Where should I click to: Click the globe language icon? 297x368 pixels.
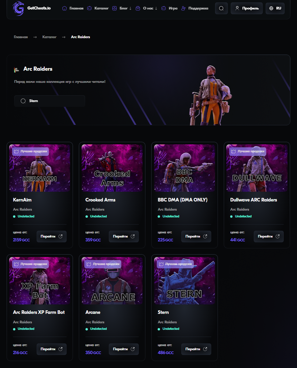pos(271,8)
